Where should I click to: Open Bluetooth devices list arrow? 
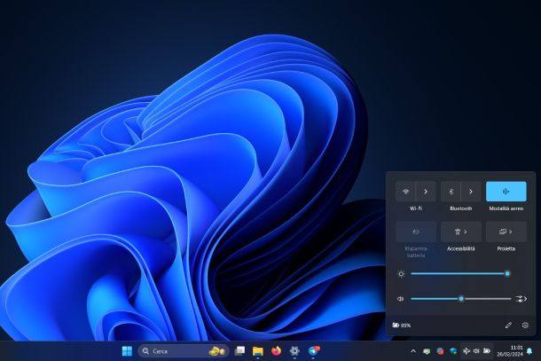pos(471,191)
